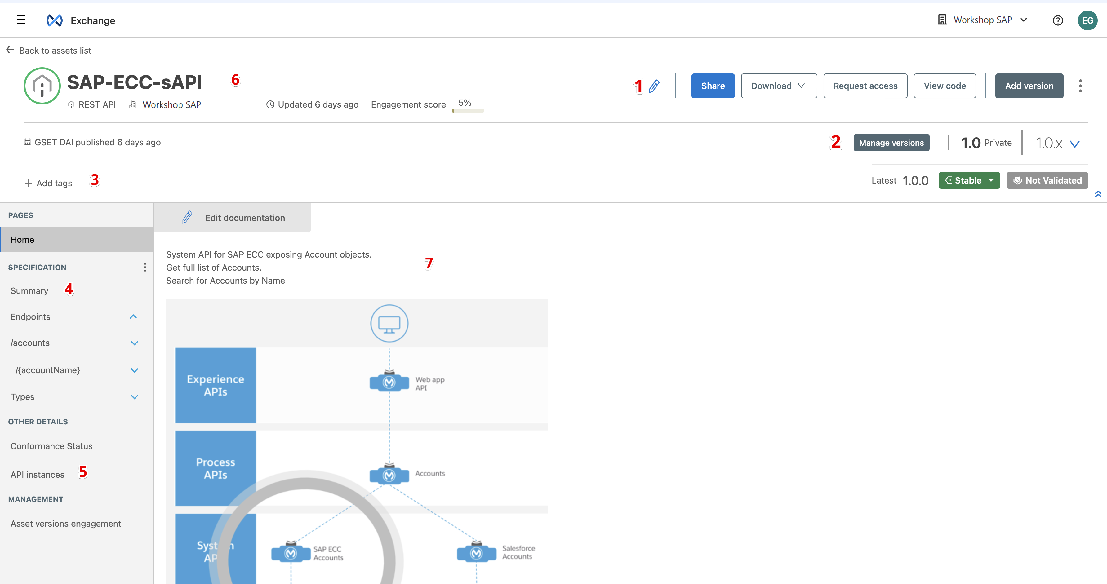
Task: Click the clock icon beside Updated 6 days ago
Action: coord(270,104)
